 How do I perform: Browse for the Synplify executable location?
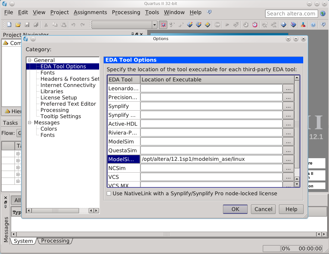[x=288, y=106]
